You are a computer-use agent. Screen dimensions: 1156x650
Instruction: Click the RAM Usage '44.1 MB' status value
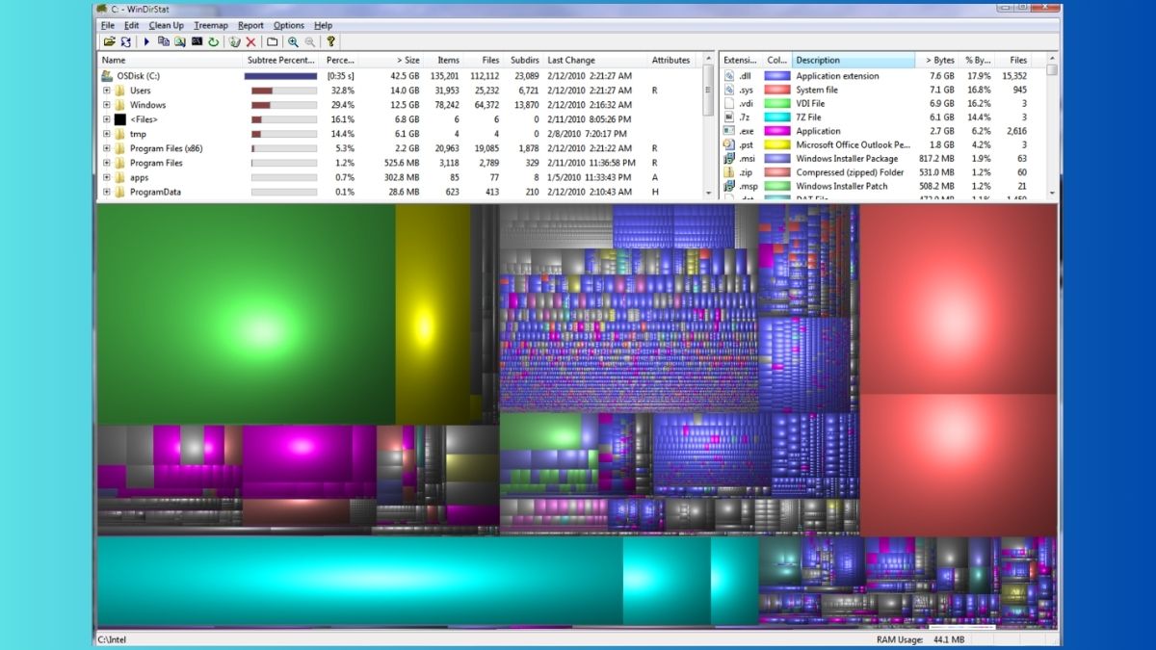click(948, 639)
